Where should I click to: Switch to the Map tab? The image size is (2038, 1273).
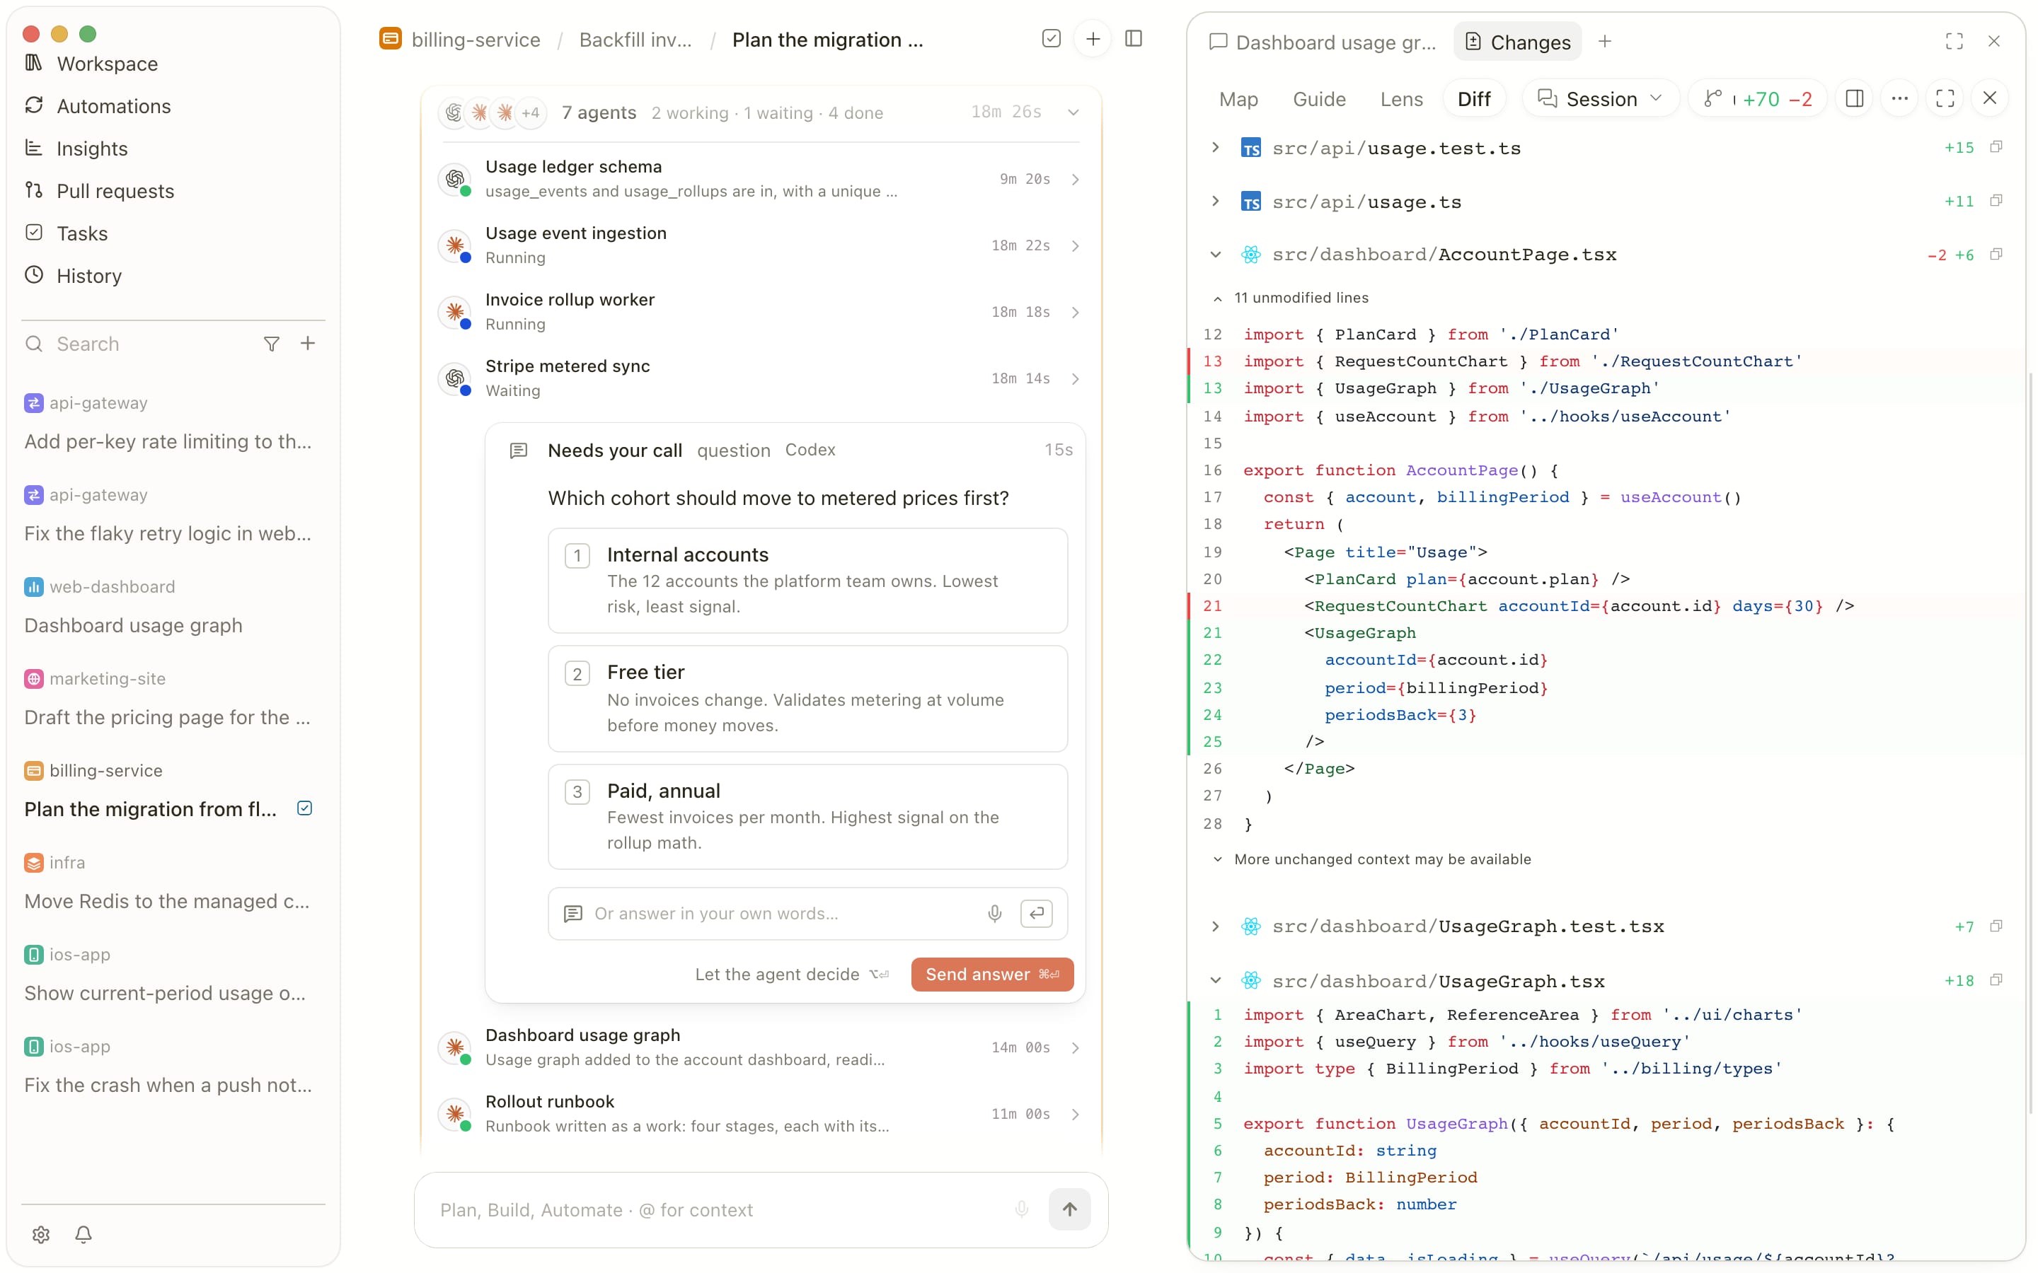[x=1238, y=99]
